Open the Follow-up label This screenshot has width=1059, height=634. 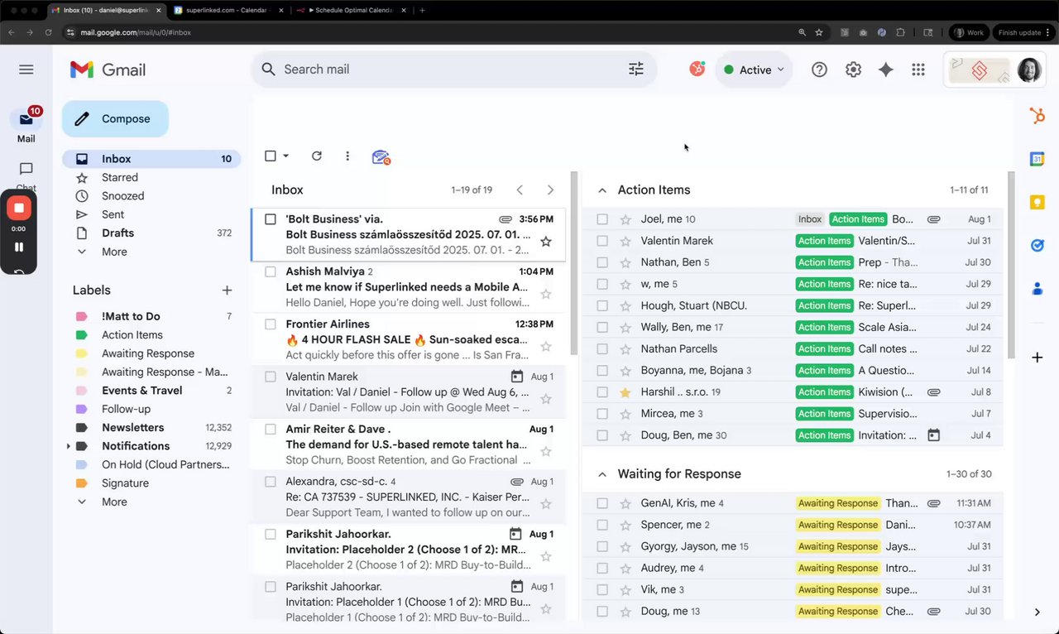tap(126, 409)
